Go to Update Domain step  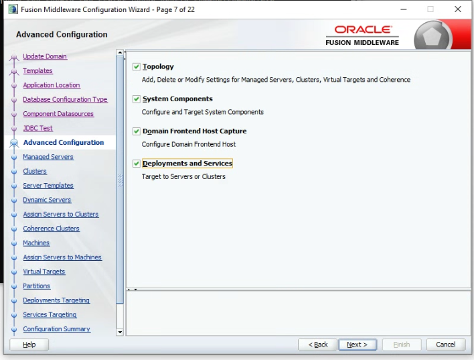(45, 56)
